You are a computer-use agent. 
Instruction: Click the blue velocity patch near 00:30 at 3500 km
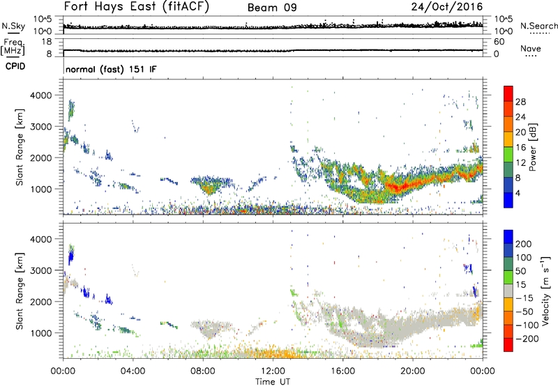click(x=70, y=256)
